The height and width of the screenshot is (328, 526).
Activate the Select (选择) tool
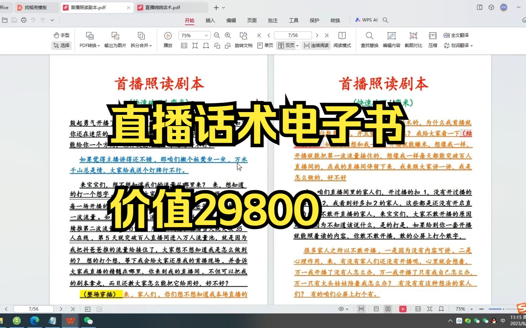(61, 45)
